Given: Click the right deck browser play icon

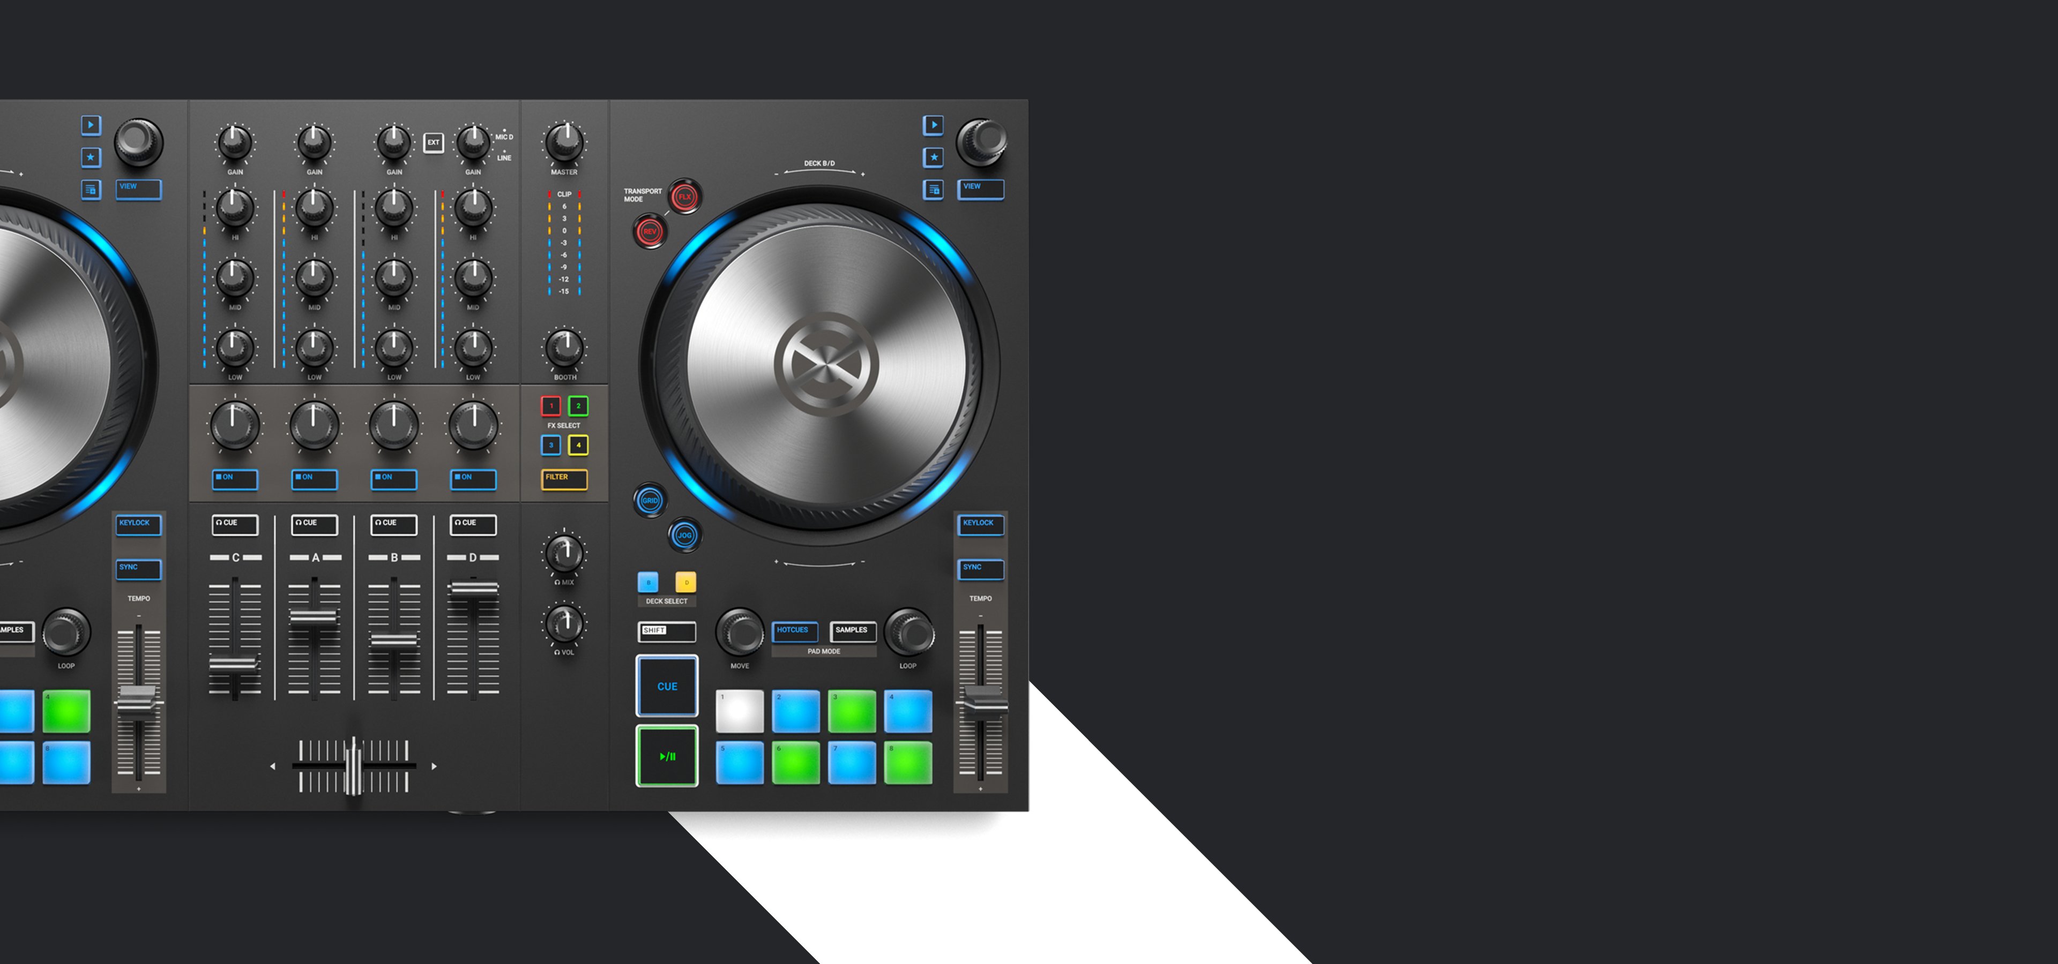Looking at the screenshot, I should point(933,125).
